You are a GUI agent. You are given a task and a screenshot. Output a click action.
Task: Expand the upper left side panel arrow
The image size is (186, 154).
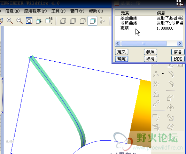[2, 79]
